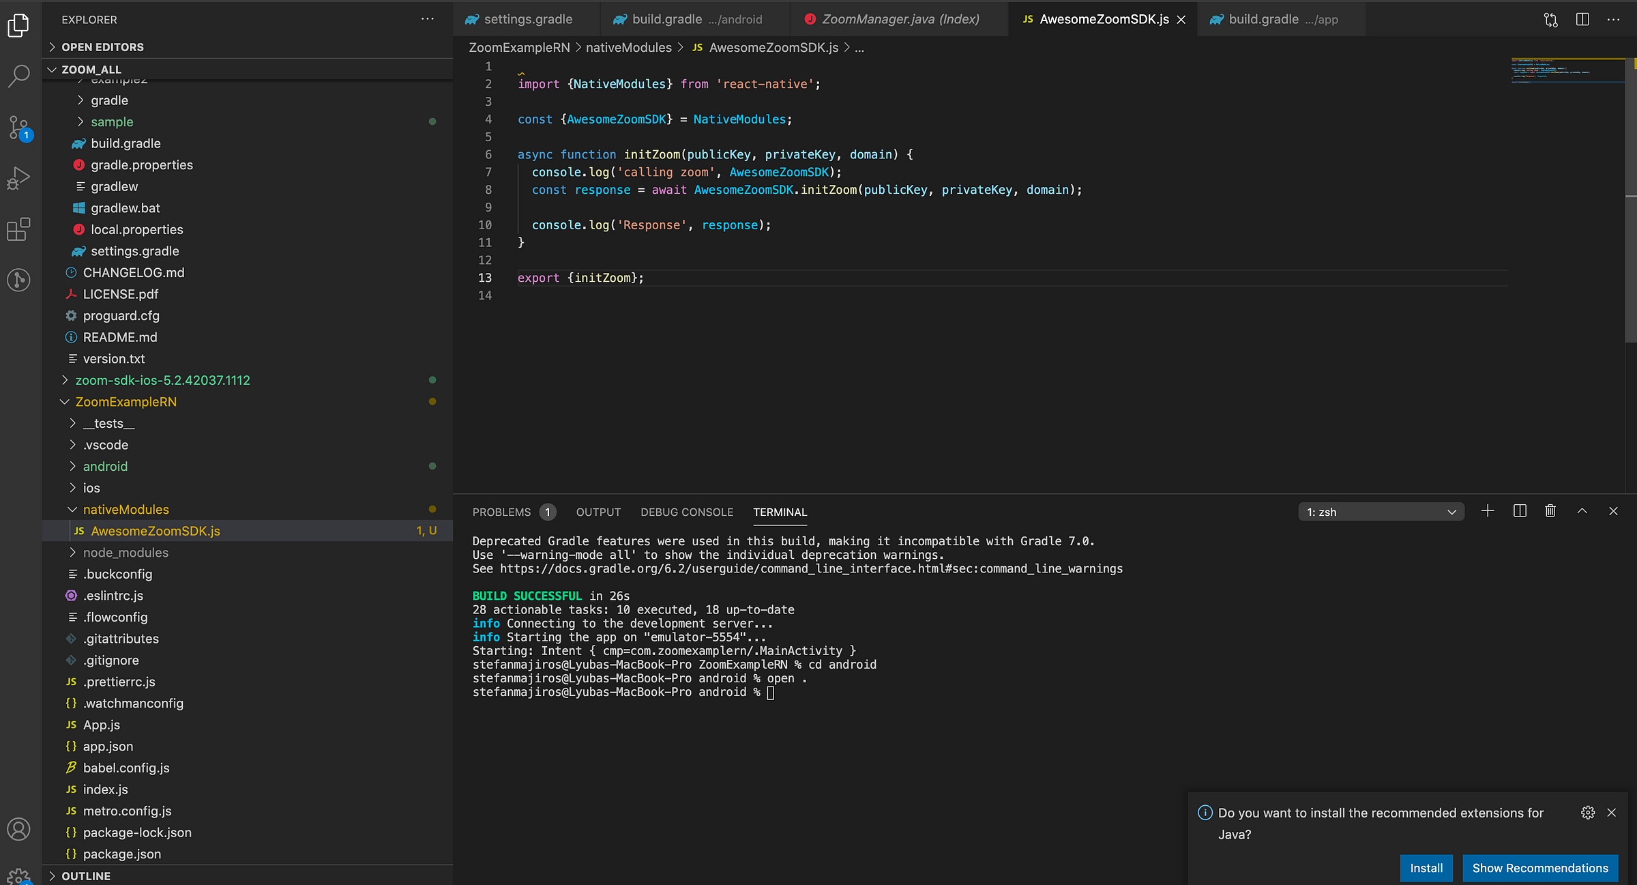The height and width of the screenshot is (885, 1637).
Task: Click the Open Changes compare icon
Action: point(1550,20)
